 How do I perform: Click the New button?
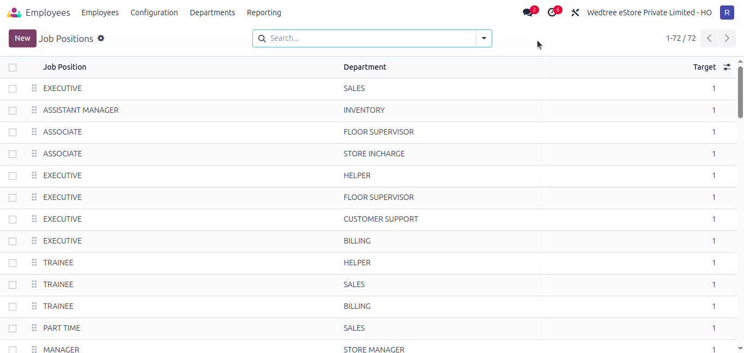point(22,38)
